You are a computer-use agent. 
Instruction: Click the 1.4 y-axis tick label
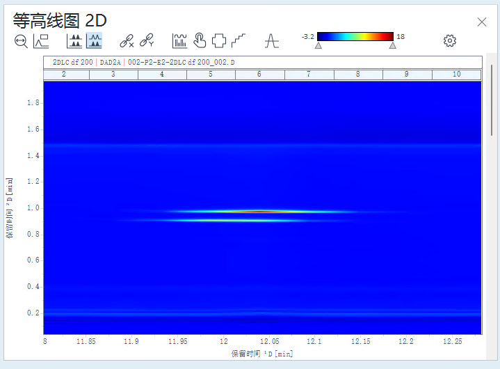pyautogui.click(x=33, y=155)
